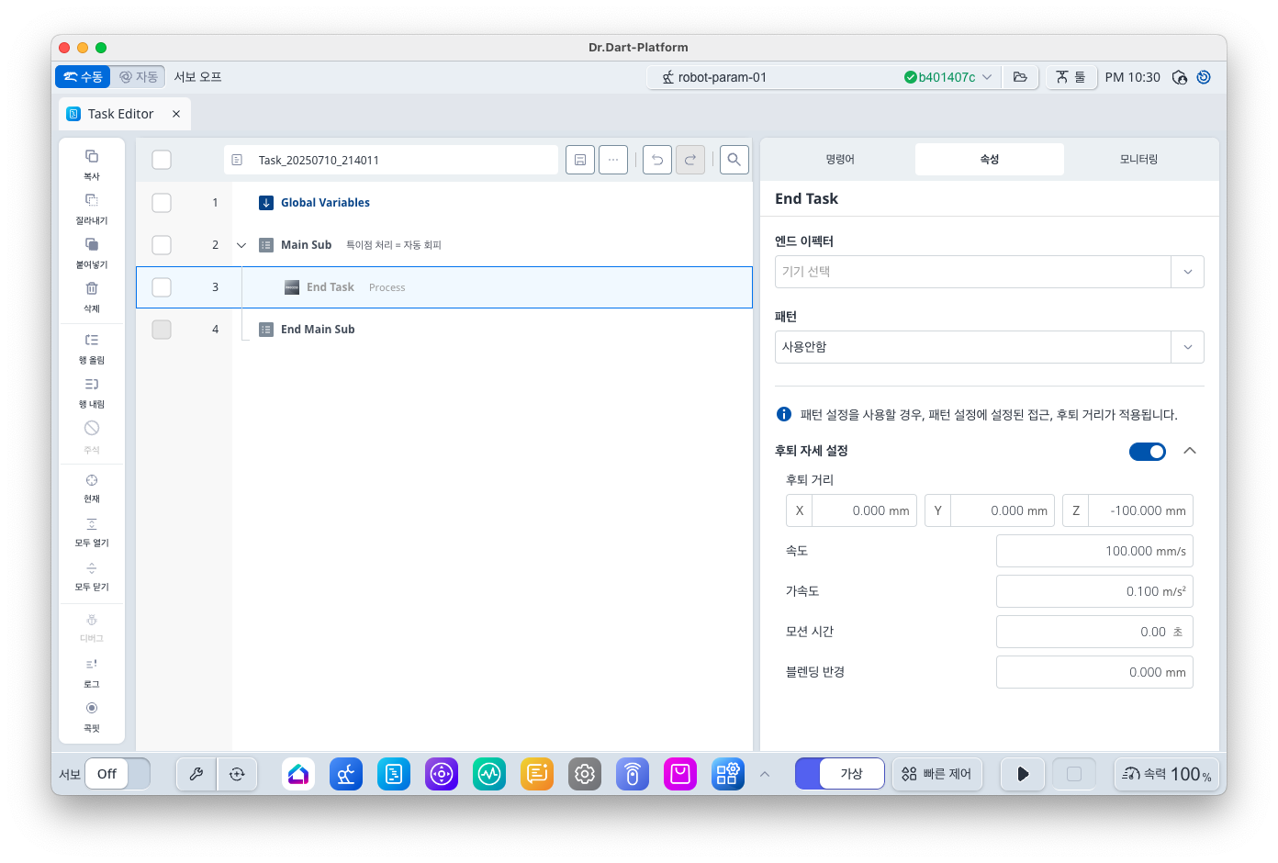Screen dimensions: 1278x863
Task: Open the 패턴 사용안함 dropdown
Action: [989, 346]
